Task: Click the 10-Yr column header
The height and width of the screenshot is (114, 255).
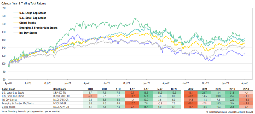Action: pos(172,89)
